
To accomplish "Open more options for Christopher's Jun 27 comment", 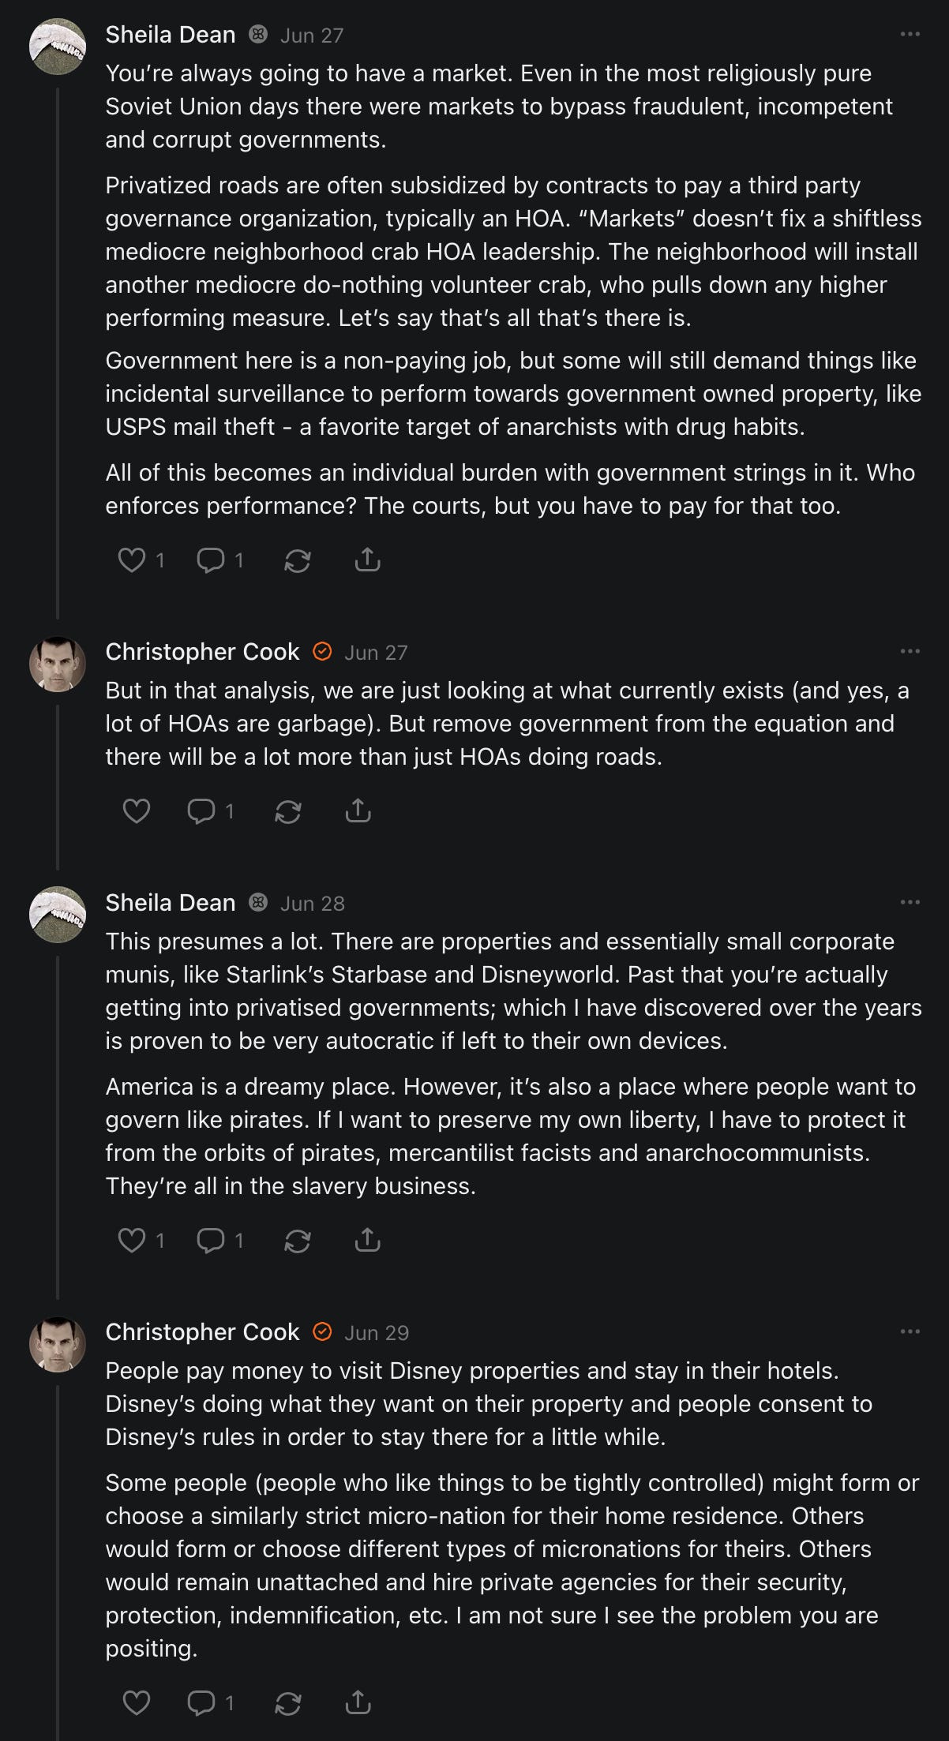I will pos(910,652).
